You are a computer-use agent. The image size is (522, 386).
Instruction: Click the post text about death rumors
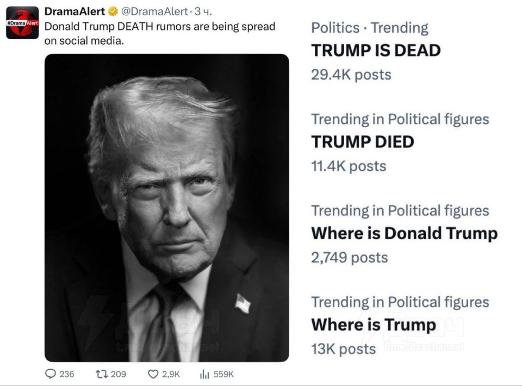coord(159,33)
